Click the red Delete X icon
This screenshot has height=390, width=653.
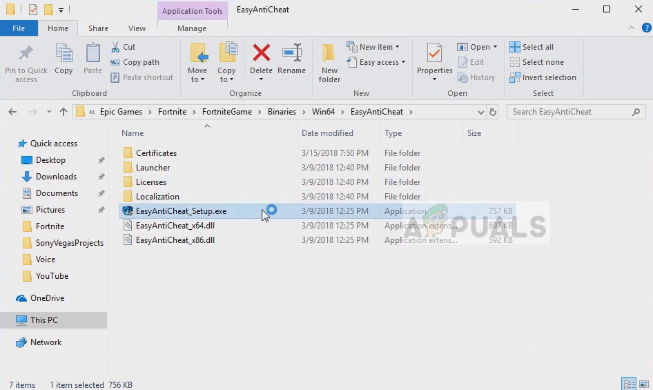coord(261,53)
